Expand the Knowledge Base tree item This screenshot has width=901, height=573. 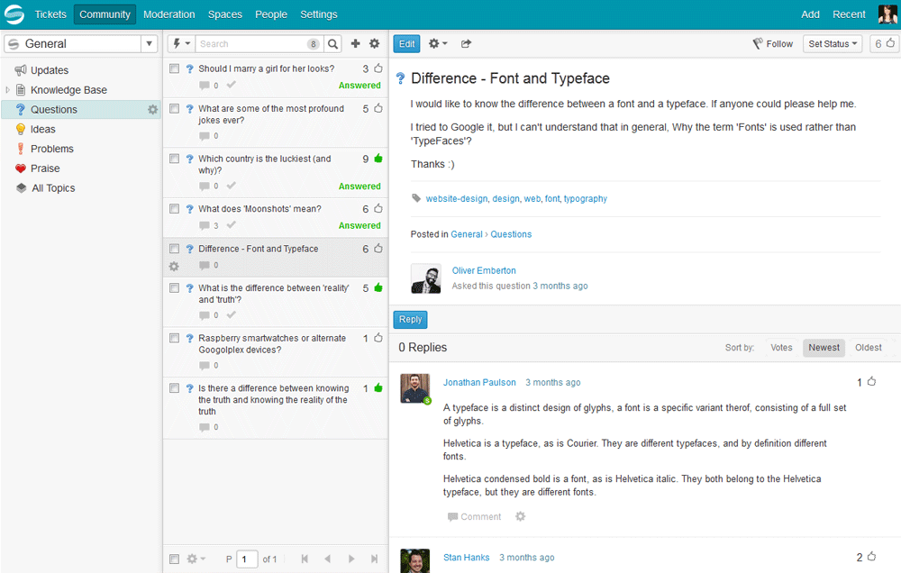tap(8, 90)
